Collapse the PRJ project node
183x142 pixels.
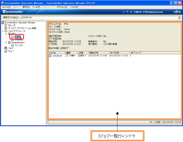[x=6, y=34]
